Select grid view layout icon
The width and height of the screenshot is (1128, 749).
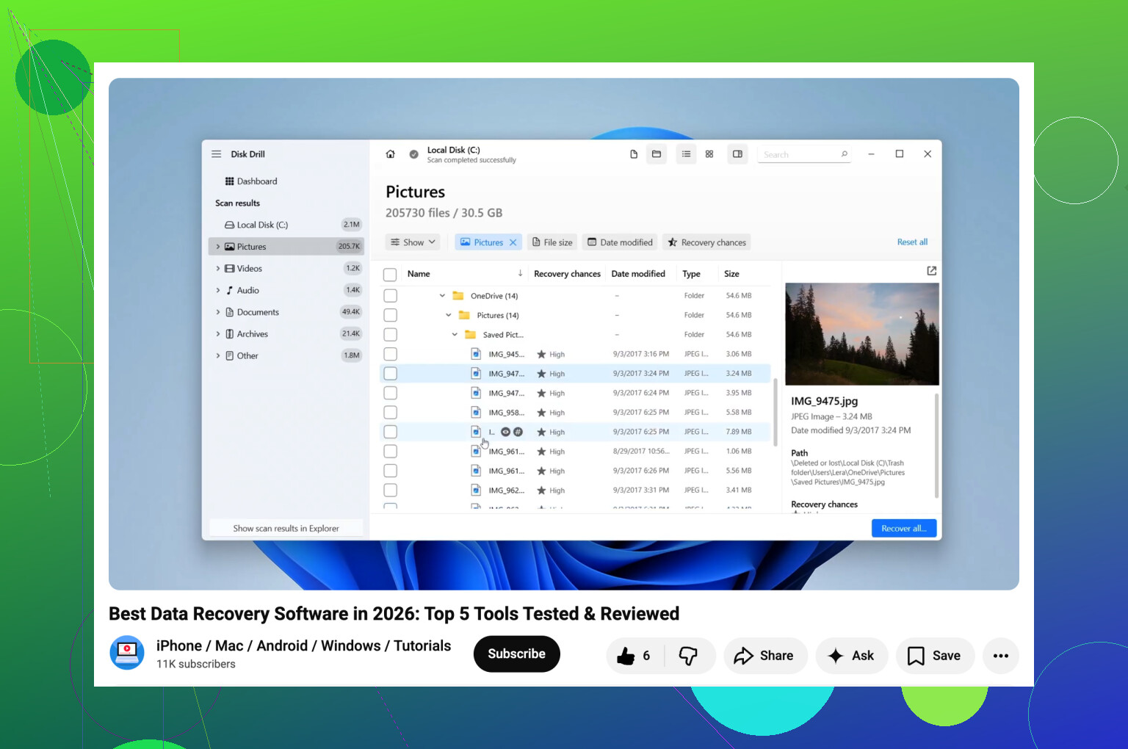(709, 154)
